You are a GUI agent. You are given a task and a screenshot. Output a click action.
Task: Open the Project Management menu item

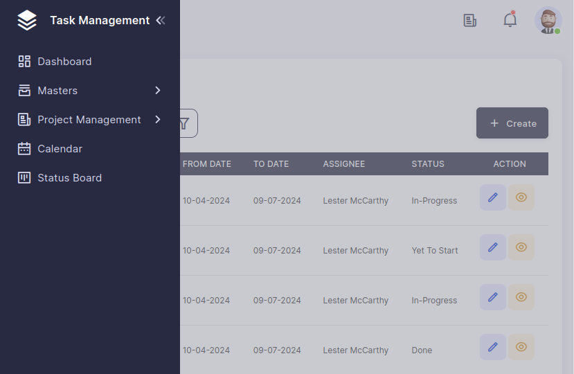90,119
